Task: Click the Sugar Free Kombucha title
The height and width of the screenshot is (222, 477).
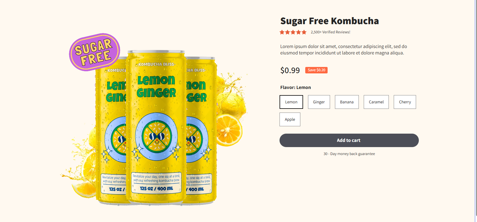Action: (x=329, y=21)
